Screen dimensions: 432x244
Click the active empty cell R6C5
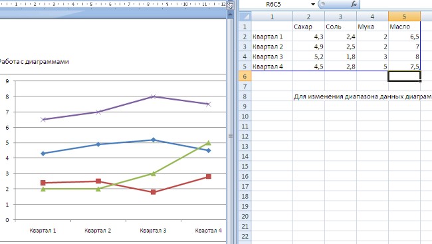point(405,76)
